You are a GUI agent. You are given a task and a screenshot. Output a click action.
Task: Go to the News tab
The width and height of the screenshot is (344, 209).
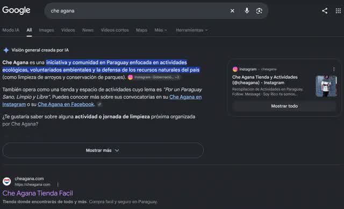tap(88, 30)
